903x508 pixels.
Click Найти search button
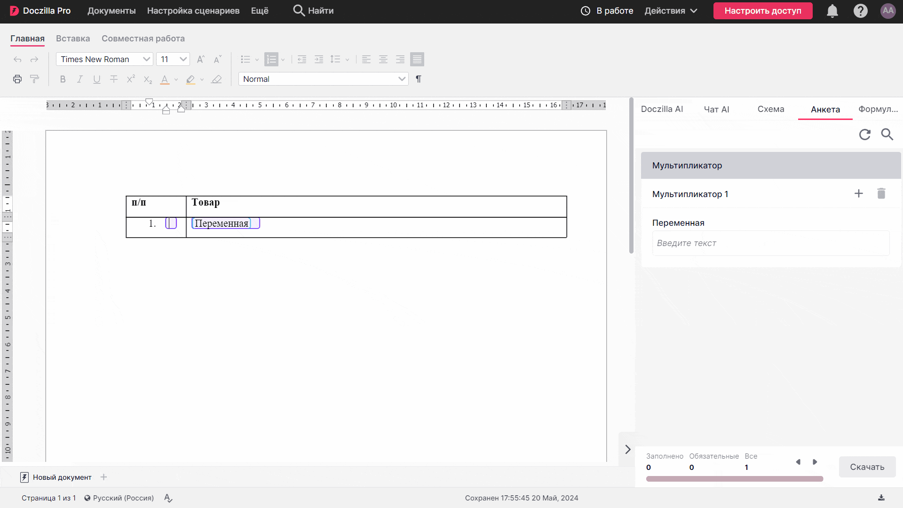pos(313,11)
